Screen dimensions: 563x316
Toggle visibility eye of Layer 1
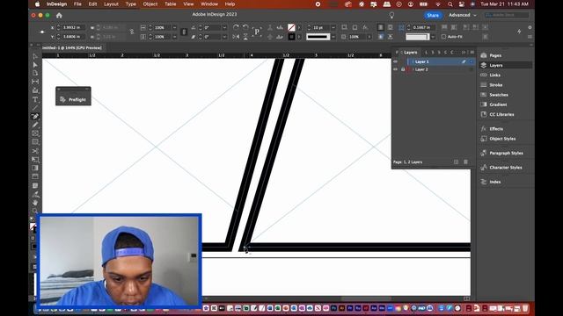(x=395, y=61)
